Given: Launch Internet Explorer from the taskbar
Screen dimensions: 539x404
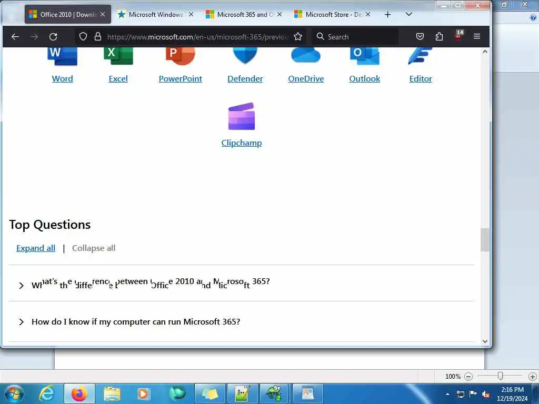Looking at the screenshot, I should 47,393.
